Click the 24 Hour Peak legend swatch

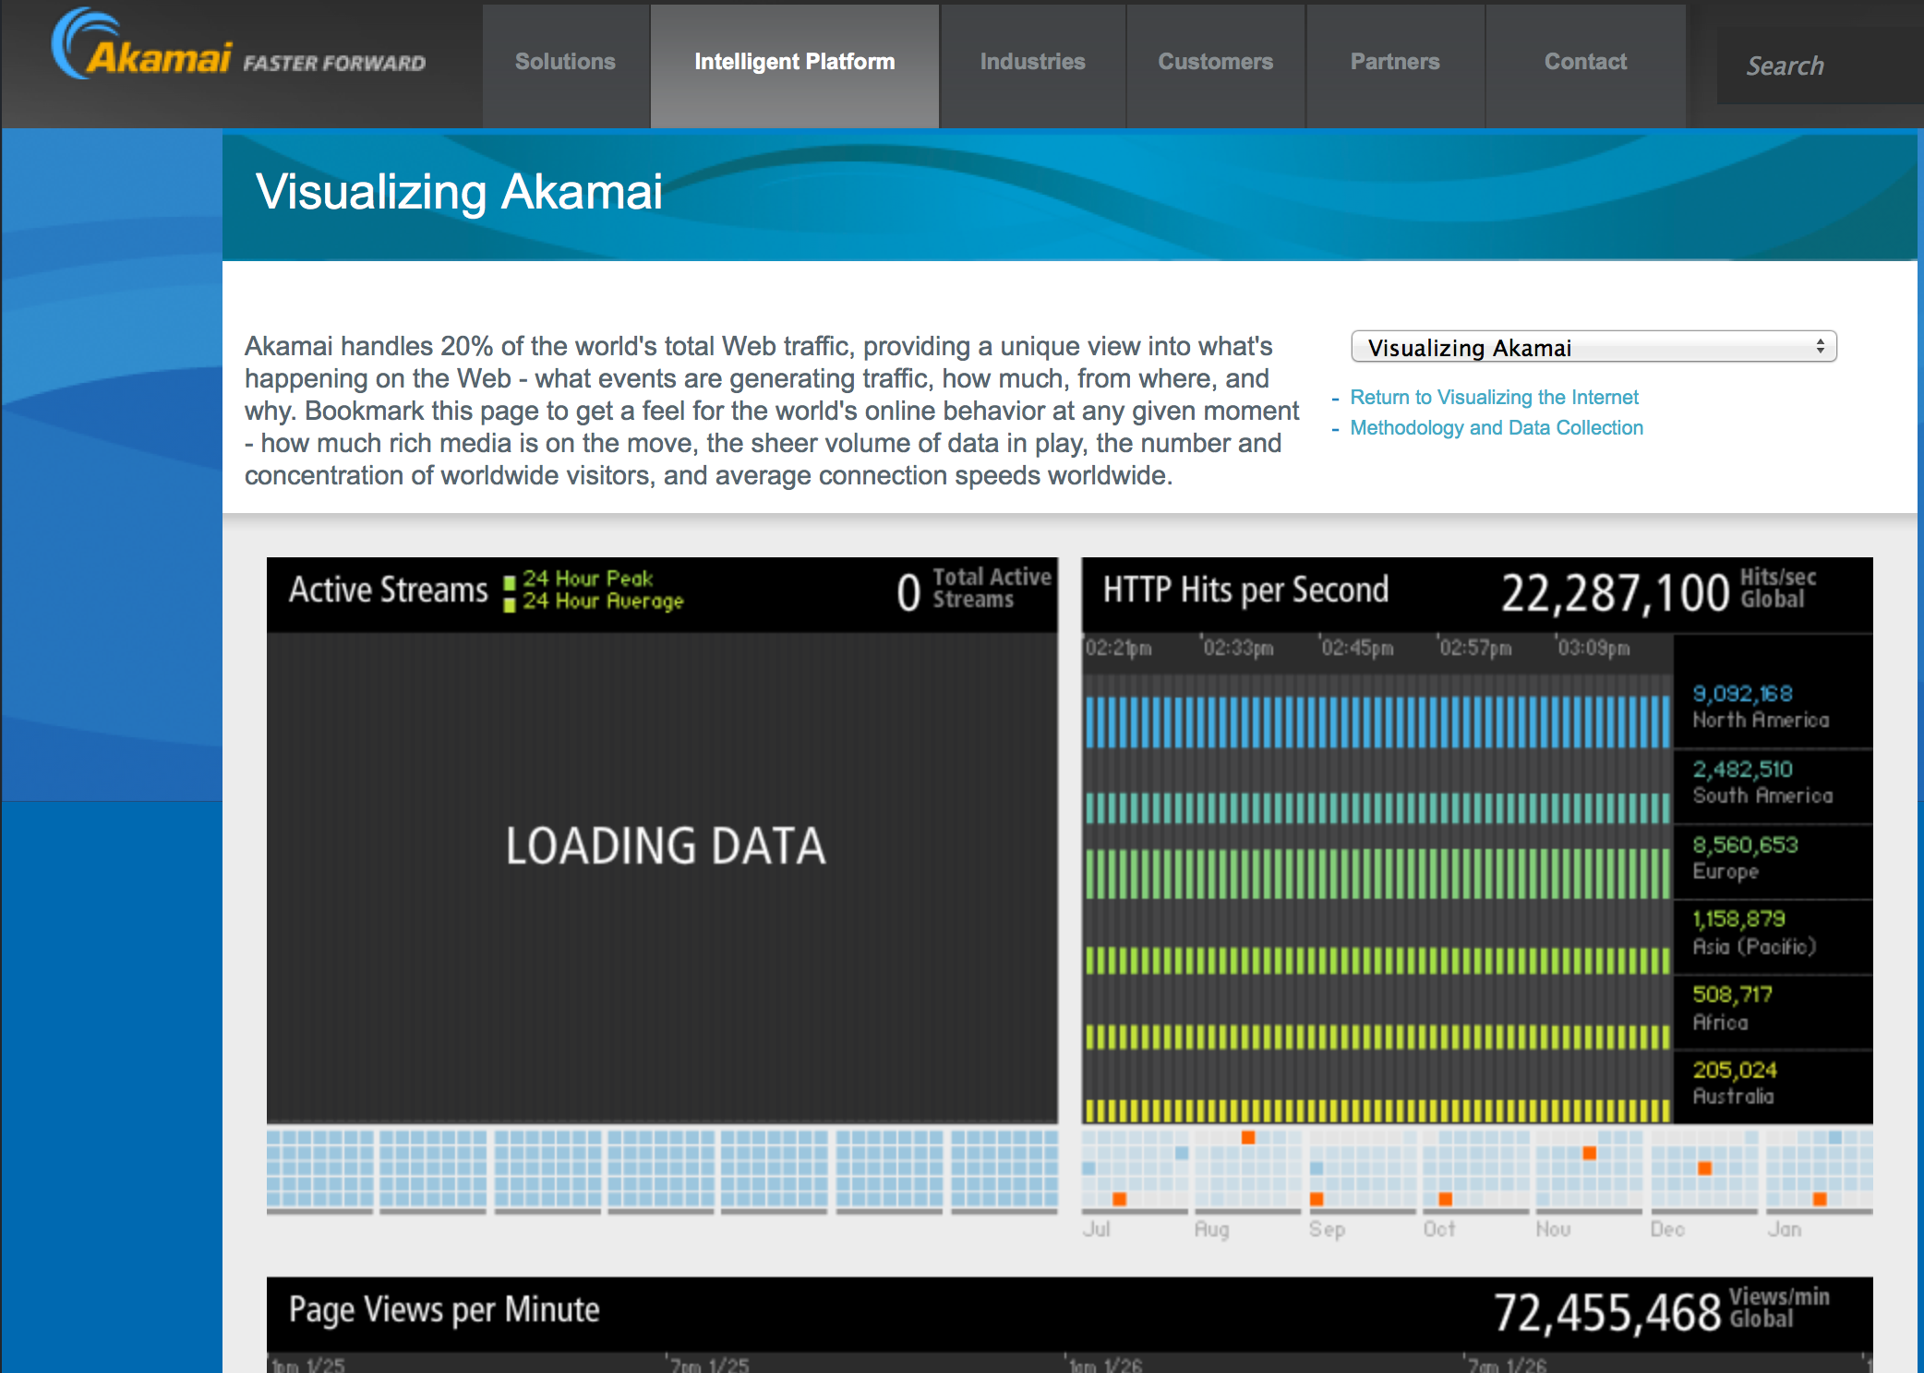(509, 583)
